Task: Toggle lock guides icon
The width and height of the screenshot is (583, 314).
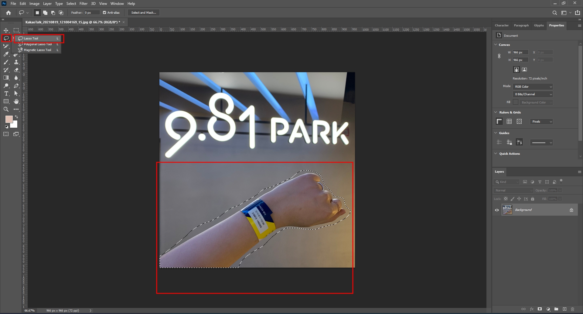Action: coord(509,142)
